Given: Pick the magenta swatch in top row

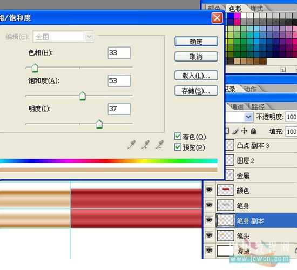Looking at the screenshot, I should pyautogui.click(x=237, y=16).
